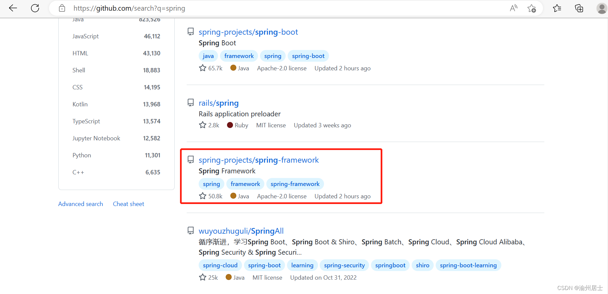Click spring-boot tag under SpringAll
The image size is (608, 294).
(264, 265)
